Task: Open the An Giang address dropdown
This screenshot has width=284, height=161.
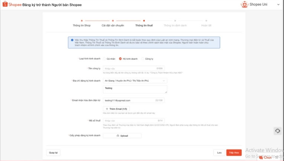Action: pos(135,81)
